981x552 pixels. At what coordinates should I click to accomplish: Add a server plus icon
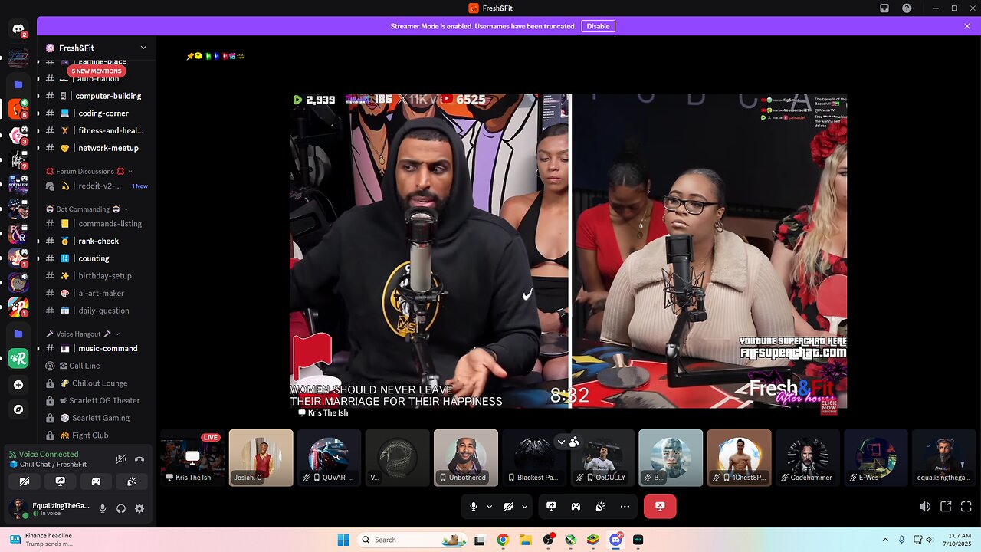[x=18, y=385]
